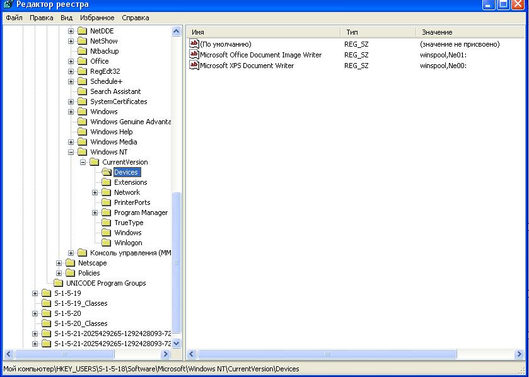Click the folder icon beside PrinterPorts
This screenshot has height=377, width=529.
point(106,202)
